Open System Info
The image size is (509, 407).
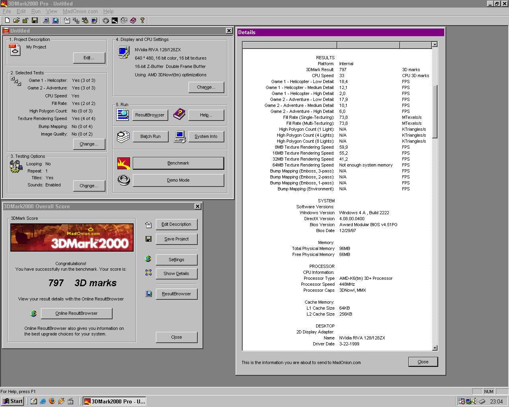coord(206,136)
